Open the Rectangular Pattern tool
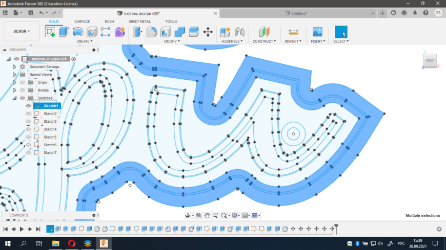The image size is (446, 250). point(106,32)
